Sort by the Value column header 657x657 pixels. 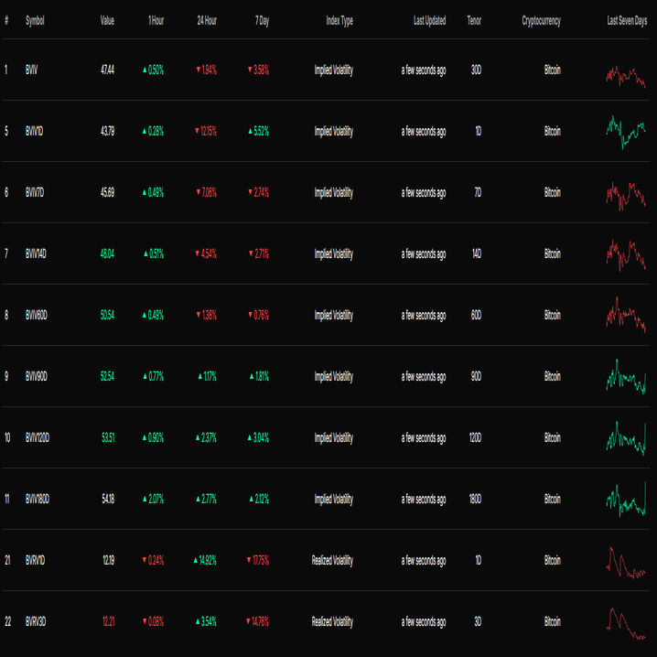(x=107, y=20)
